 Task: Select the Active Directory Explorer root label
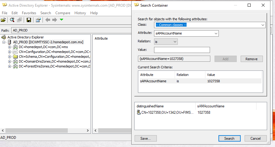(26, 37)
